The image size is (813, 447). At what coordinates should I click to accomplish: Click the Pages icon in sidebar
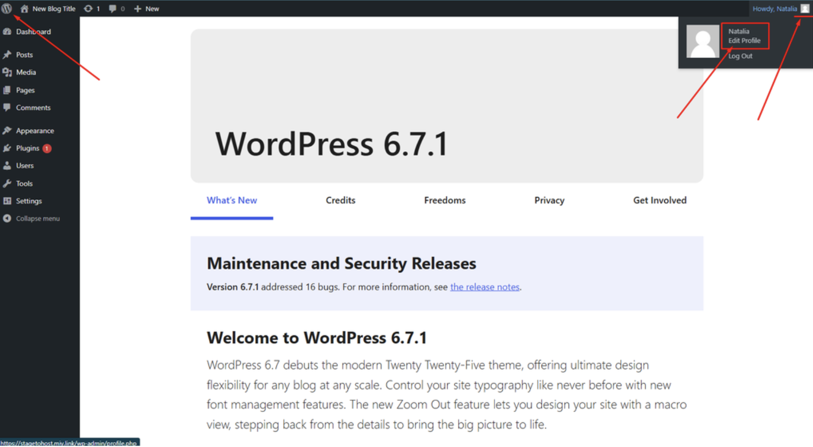(7, 90)
